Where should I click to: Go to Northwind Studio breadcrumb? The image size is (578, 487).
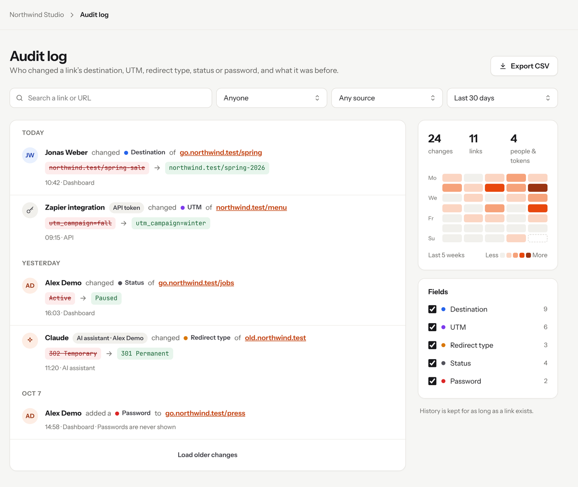(x=37, y=15)
